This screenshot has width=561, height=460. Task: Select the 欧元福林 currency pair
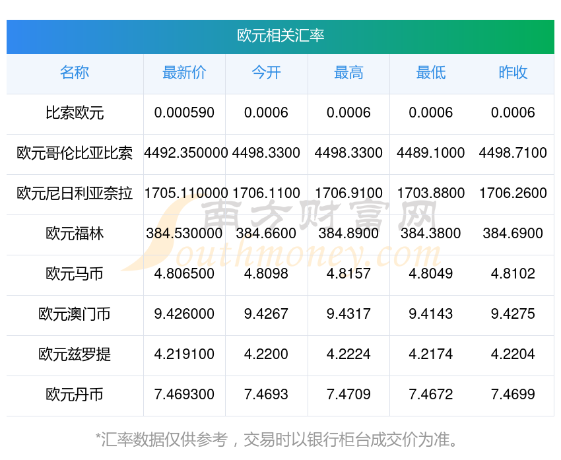point(75,234)
